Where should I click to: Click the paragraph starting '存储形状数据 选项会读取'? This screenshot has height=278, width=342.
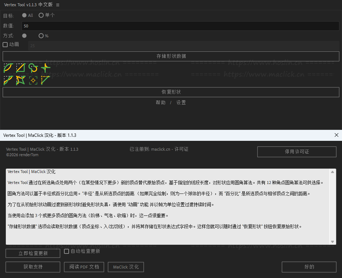[155, 226]
